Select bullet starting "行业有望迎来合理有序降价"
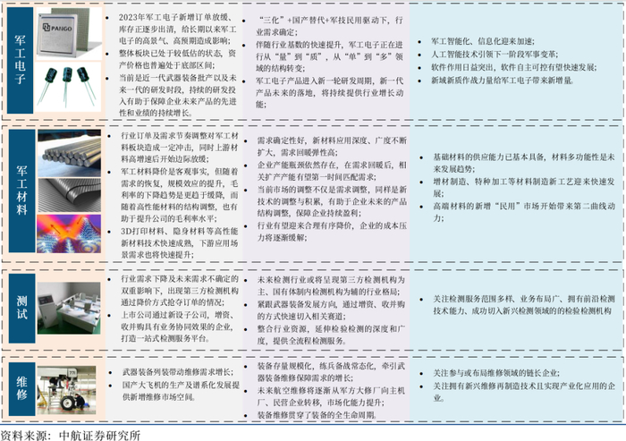This screenshot has width=626, height=441. [x=332, y=232]
